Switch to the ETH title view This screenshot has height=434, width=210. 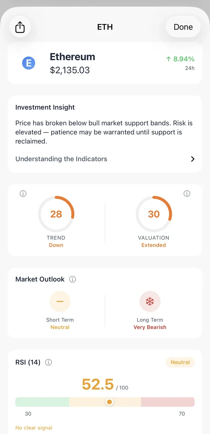pos(105,27)
